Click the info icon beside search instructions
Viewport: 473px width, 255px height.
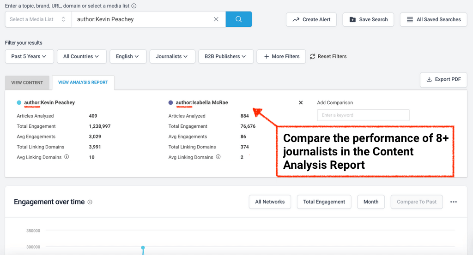(134, 6)
